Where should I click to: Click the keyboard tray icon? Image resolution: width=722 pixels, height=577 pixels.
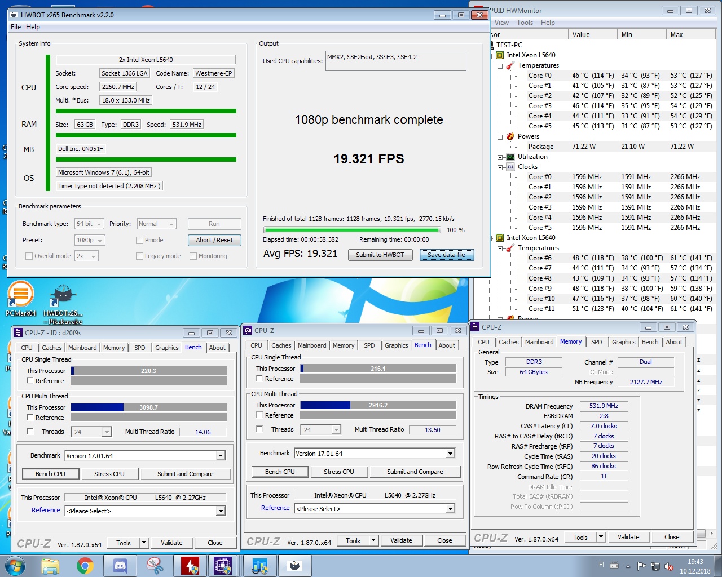tap(614, 566)
